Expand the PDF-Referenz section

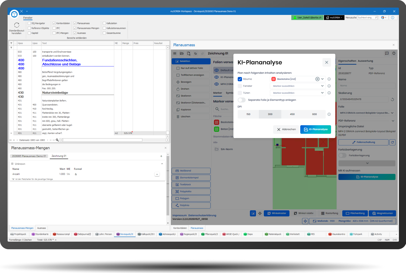(393, 121)
